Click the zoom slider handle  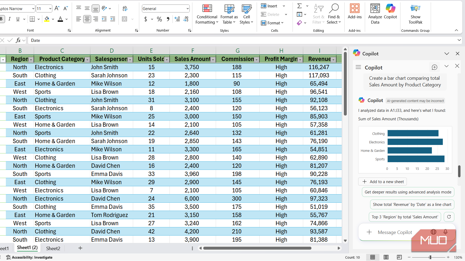point(430,257)
